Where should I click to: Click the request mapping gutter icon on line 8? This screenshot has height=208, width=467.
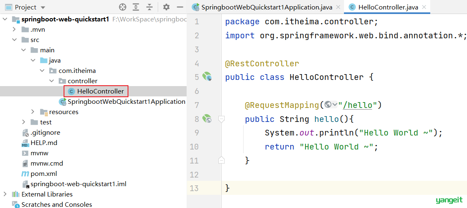pyautogui.click(x=207, y=119)
